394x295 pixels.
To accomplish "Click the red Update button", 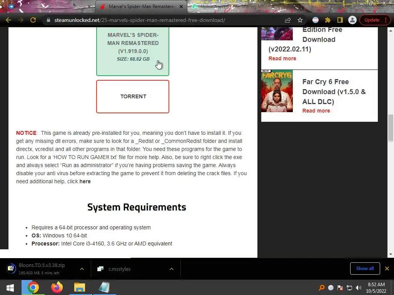I will (372, 20).
